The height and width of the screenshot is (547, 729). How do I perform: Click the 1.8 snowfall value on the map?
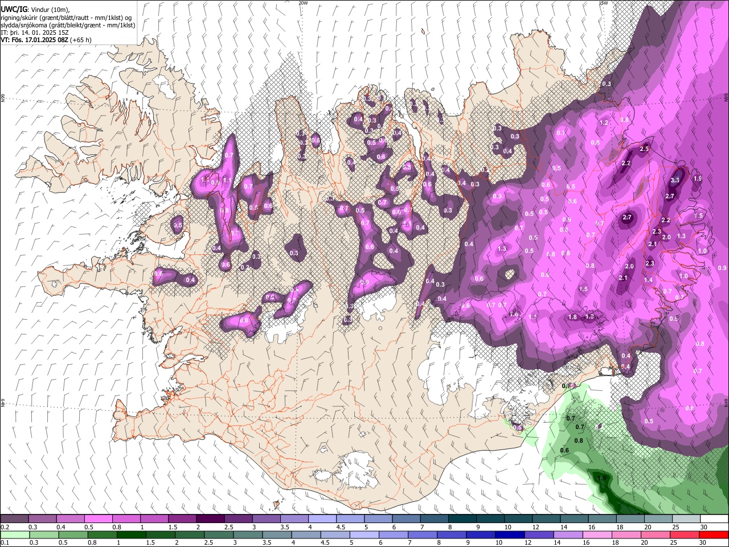pyautogui.click(x=572, y=317)
